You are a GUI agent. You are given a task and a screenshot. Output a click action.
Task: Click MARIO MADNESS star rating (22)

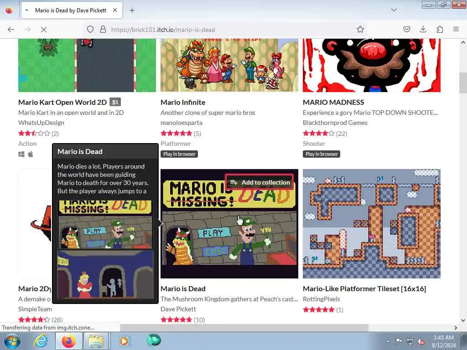pos(325,134)
